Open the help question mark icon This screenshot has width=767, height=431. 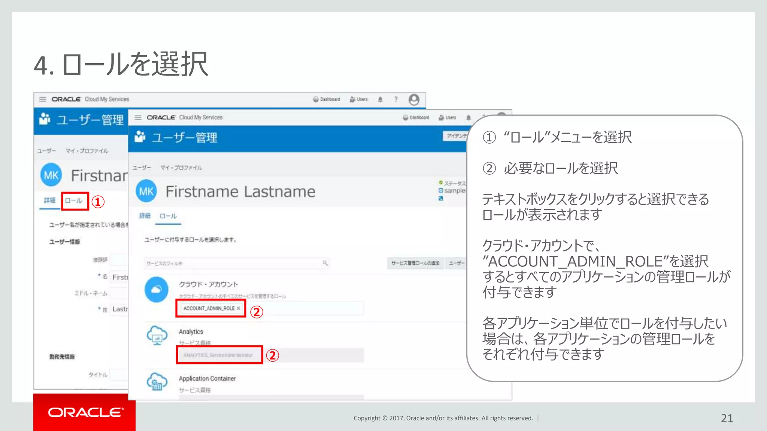396,99
